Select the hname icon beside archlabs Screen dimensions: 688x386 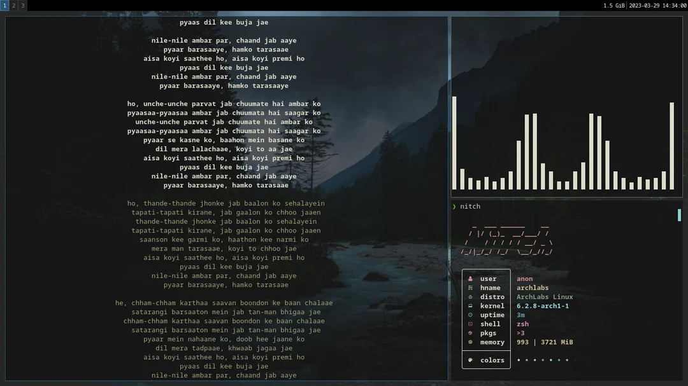coord(470,287)
